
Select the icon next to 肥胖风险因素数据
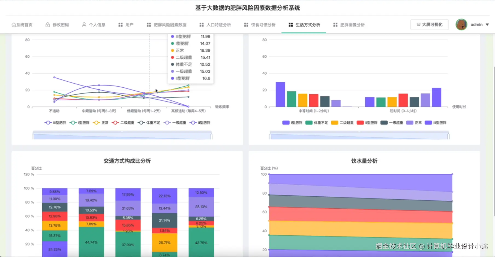pos(148,25)
